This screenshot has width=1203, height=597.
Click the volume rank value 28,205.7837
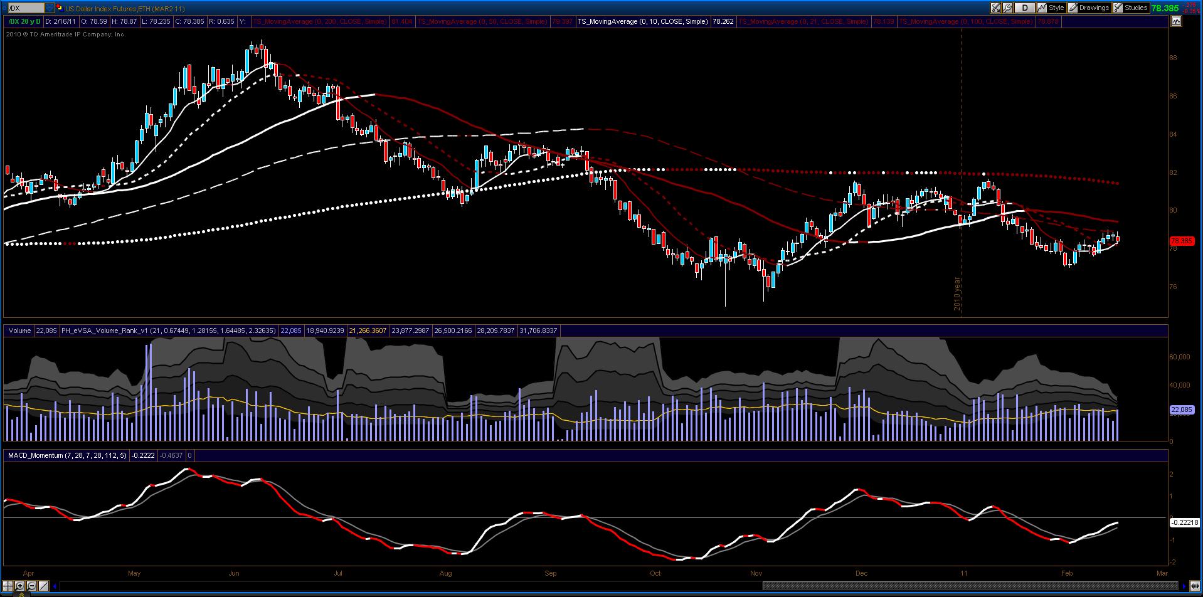click(496, 330)
